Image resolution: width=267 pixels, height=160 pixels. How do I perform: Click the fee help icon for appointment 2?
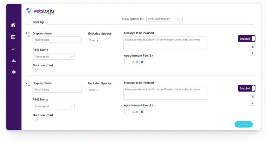[x=142, y=112]
